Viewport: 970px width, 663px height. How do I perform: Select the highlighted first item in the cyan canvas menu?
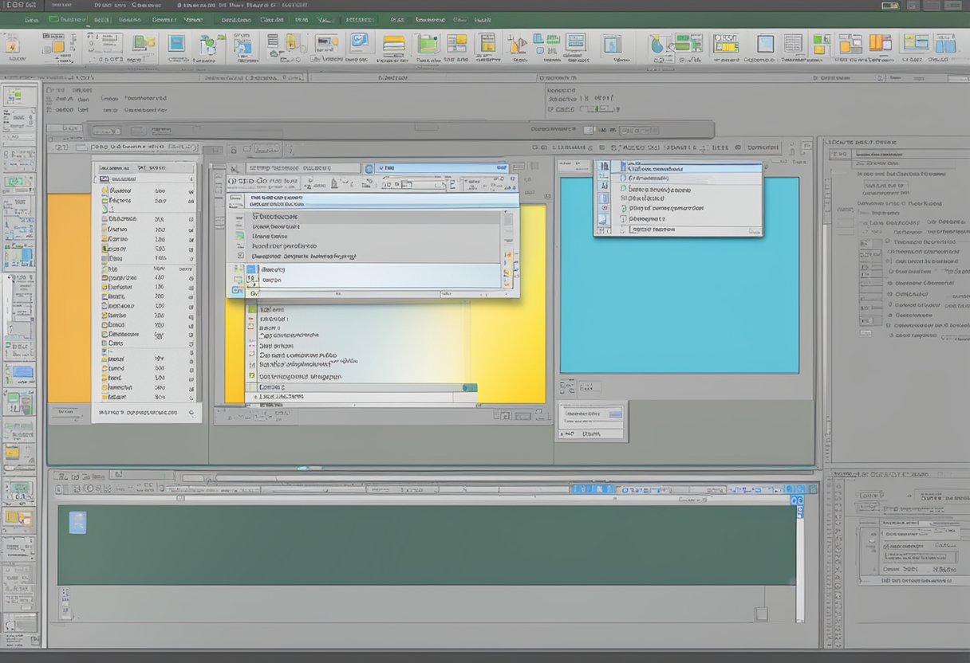678,169
